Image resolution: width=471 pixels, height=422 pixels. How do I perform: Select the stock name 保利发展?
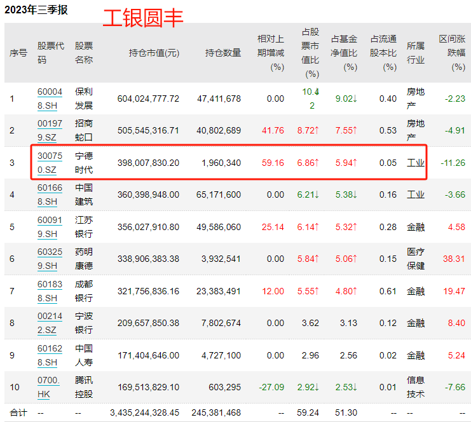click(84, 99)
